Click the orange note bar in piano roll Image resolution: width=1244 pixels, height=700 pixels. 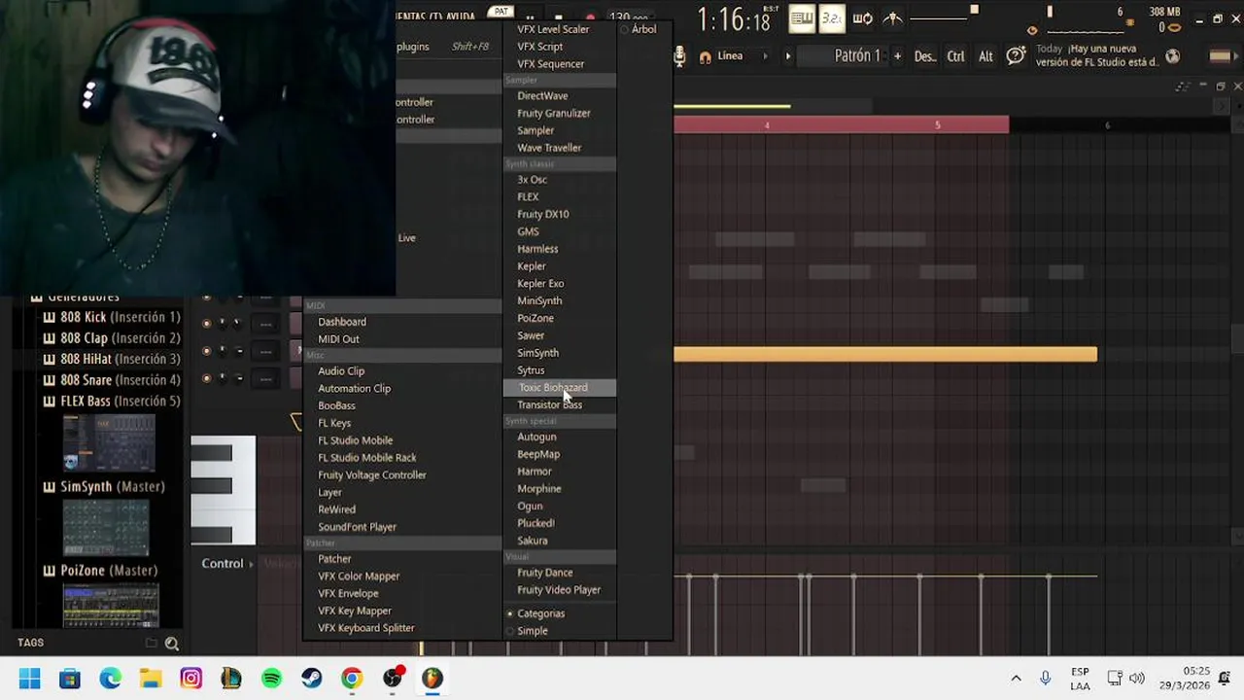click(x=885, y=355)
